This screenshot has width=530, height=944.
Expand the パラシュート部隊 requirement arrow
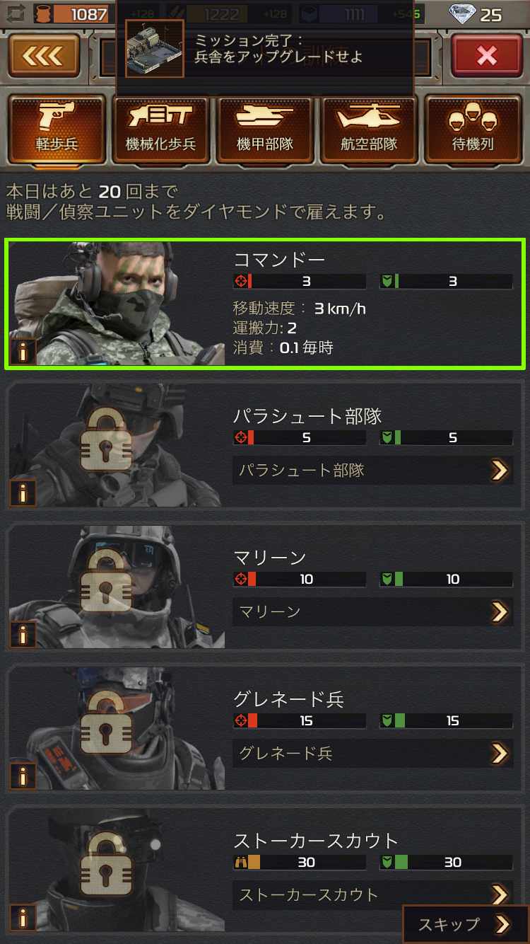coord(500,470)
